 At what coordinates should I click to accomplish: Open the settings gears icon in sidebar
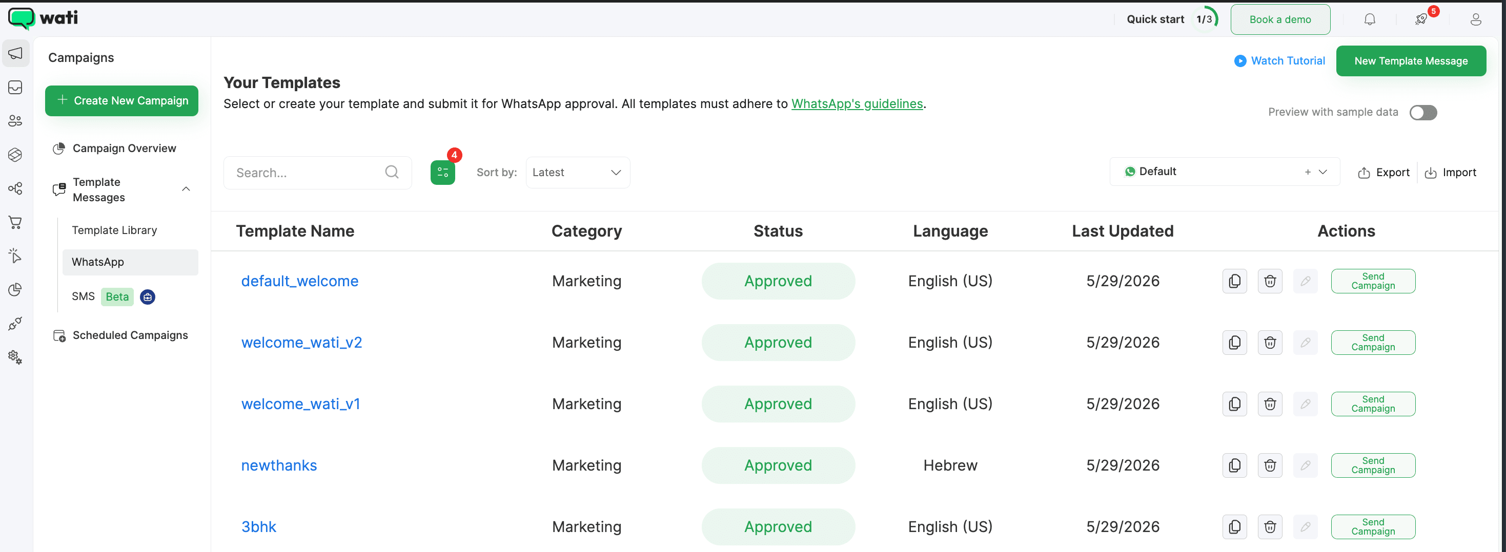pos(16,357)
